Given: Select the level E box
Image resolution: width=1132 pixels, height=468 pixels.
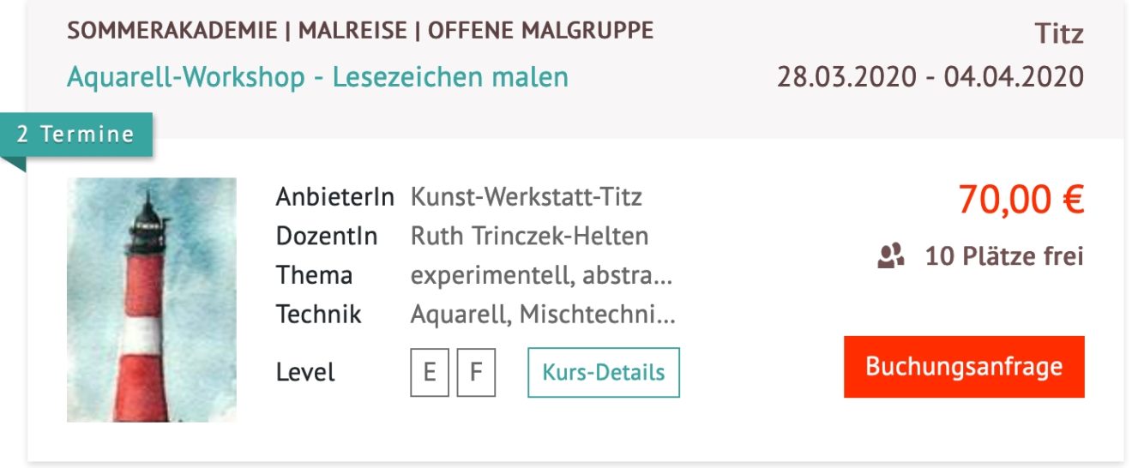Looking at the screenshot, I should (x=429, y=372).
